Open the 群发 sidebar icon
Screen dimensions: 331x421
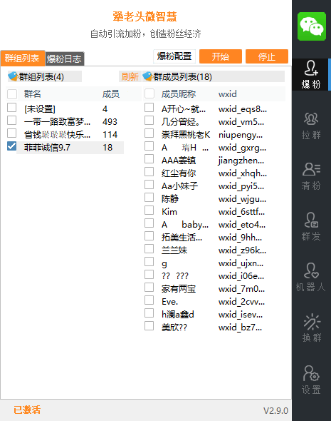(x=311, y=227)
